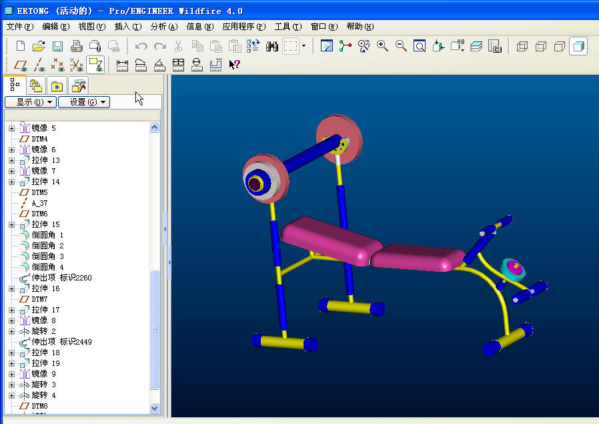
Task: Toggle datum points display
Action: pyautogui.click(x=58, y=65)
